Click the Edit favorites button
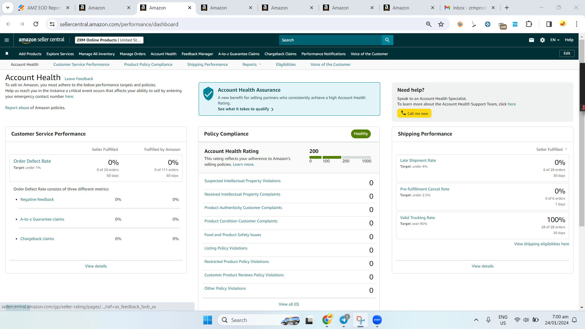This screenshot has width=585, height=329. [x=567, y=53]
